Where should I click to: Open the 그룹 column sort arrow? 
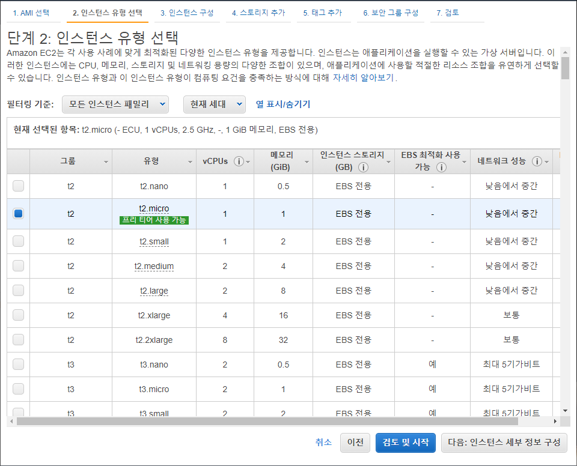tap(106, 162)
